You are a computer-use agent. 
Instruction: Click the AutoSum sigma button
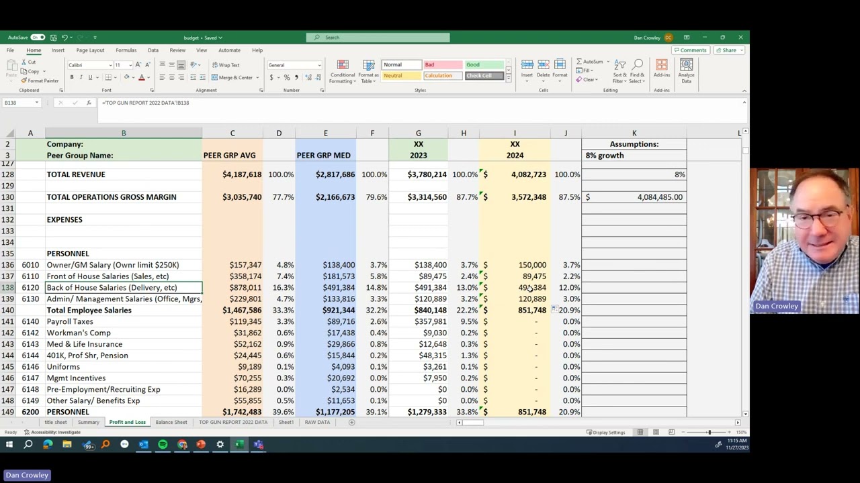point(589,62)
